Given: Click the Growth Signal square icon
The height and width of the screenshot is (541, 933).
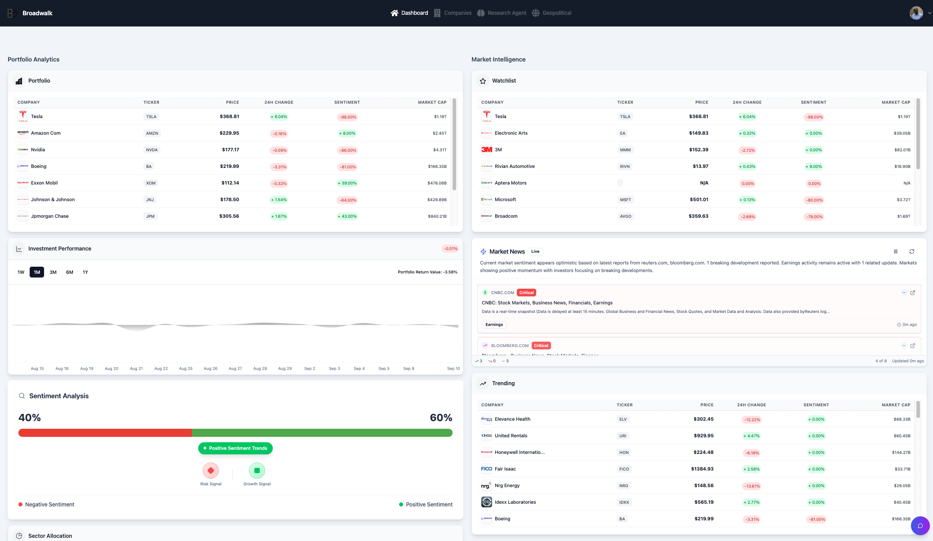Looking at the screenshot, I should point(257,471).
